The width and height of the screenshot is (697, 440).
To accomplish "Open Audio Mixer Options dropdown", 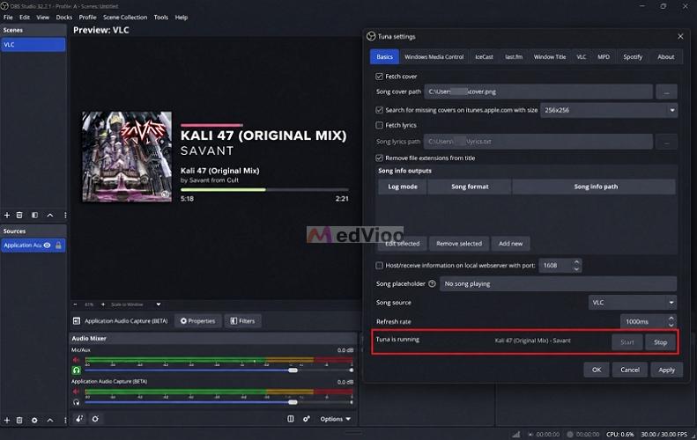I will 336,419.
